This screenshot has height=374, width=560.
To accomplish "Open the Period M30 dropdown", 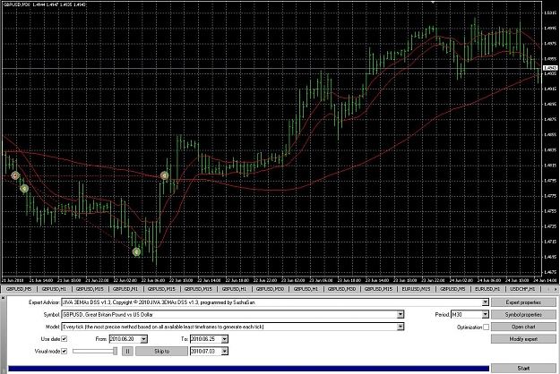I will (x=485, y=314).
